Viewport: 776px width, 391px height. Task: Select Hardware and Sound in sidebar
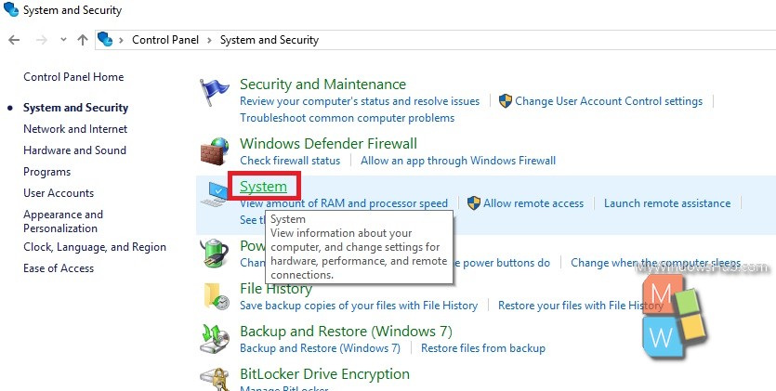click(x=74, y=150)
